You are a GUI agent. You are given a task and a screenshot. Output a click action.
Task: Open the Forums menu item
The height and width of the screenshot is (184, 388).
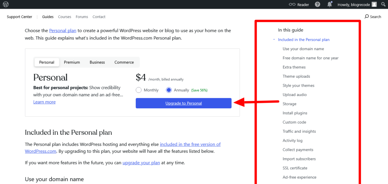click(x=82, y=17)
